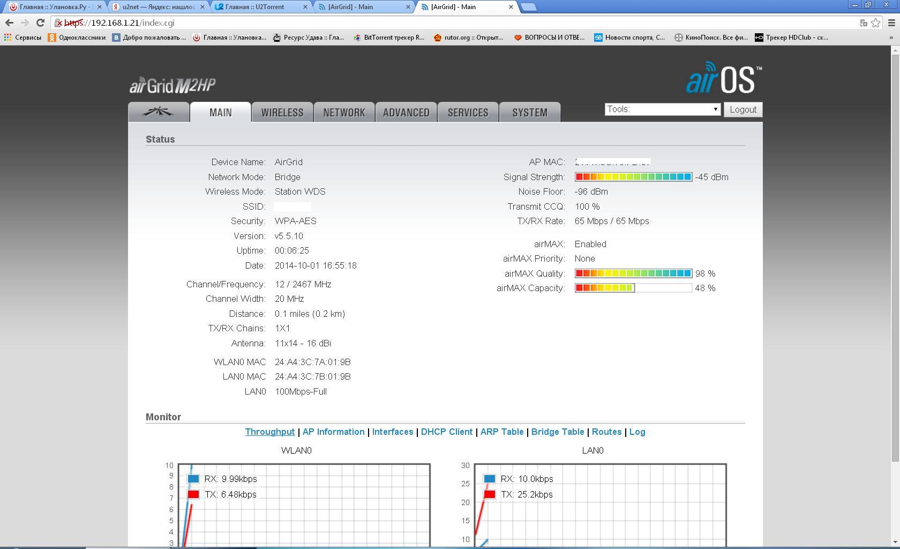
Task: Reload the current page
Action: coord(40,23)
